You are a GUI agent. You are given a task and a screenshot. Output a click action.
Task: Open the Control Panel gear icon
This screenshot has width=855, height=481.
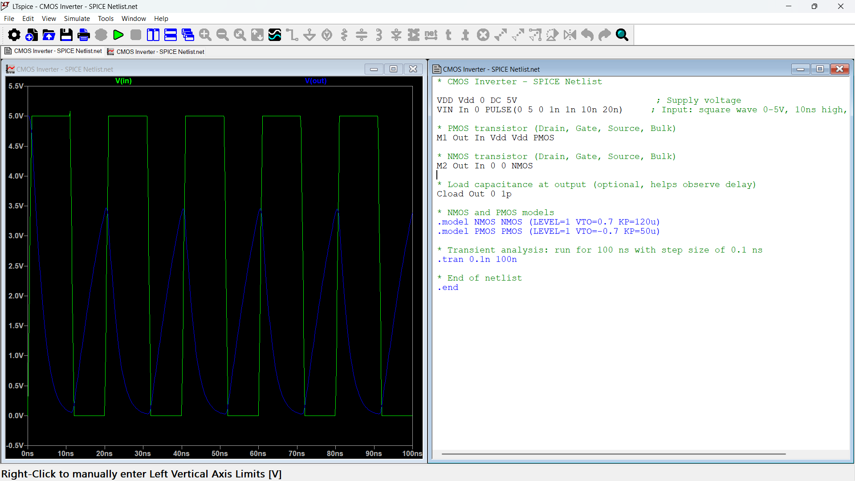(14, 35)
